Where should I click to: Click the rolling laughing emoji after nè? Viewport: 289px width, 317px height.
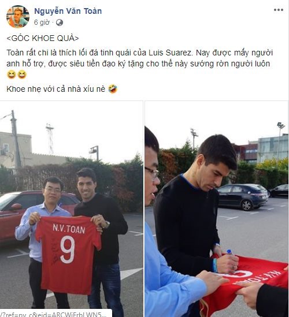113,89
